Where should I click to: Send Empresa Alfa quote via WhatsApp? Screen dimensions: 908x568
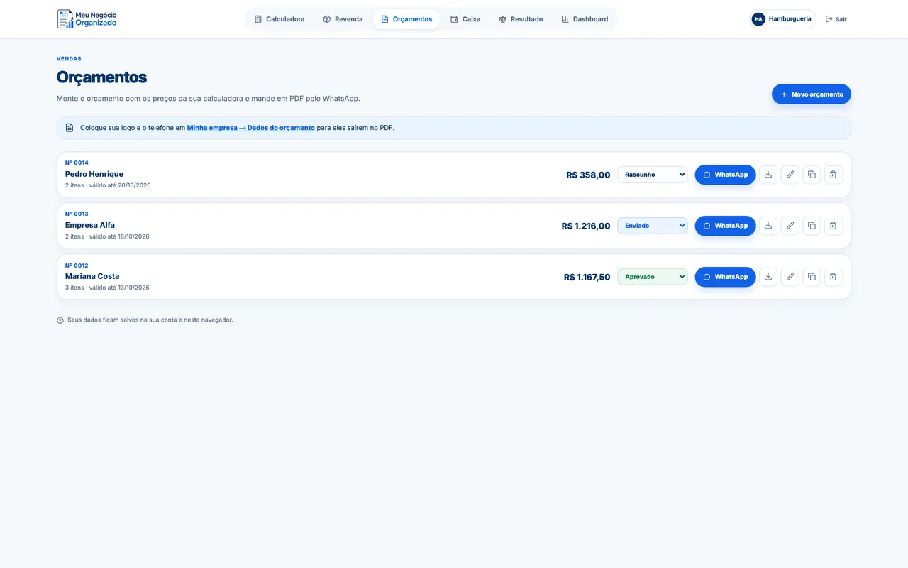(725, 226)
